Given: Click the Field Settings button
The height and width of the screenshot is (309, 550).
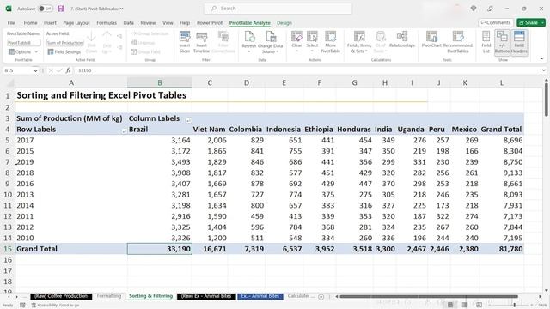Looking at the screenshot, I should pyautogui.click(x=64, y=51).
